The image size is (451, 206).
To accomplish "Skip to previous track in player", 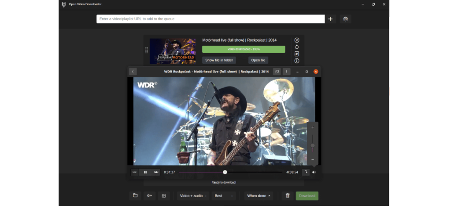I will pyautogui.click(x=135, y=172).
